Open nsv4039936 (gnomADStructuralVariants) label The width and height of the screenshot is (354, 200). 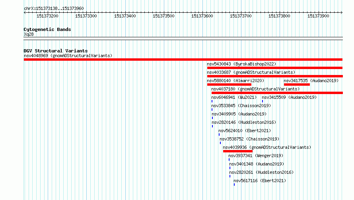(267, 147)
